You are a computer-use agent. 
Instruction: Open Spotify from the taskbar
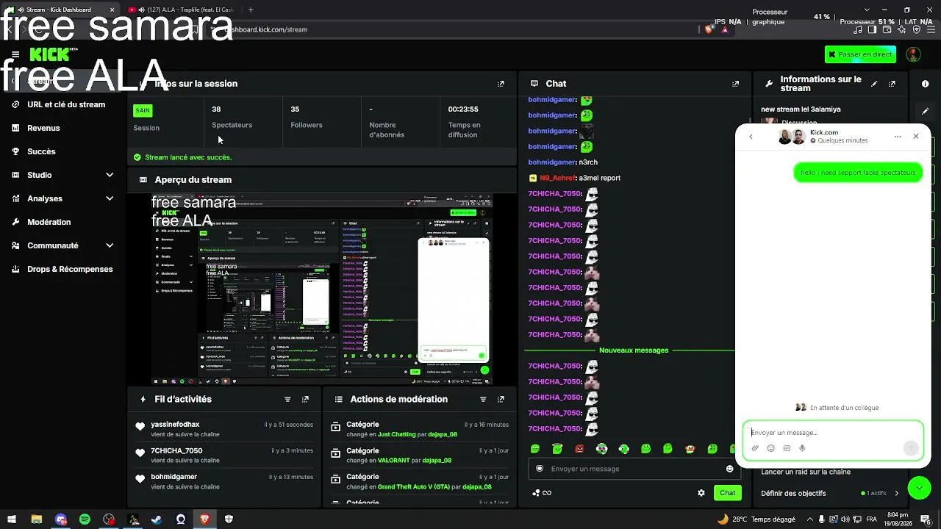point(85,519)
